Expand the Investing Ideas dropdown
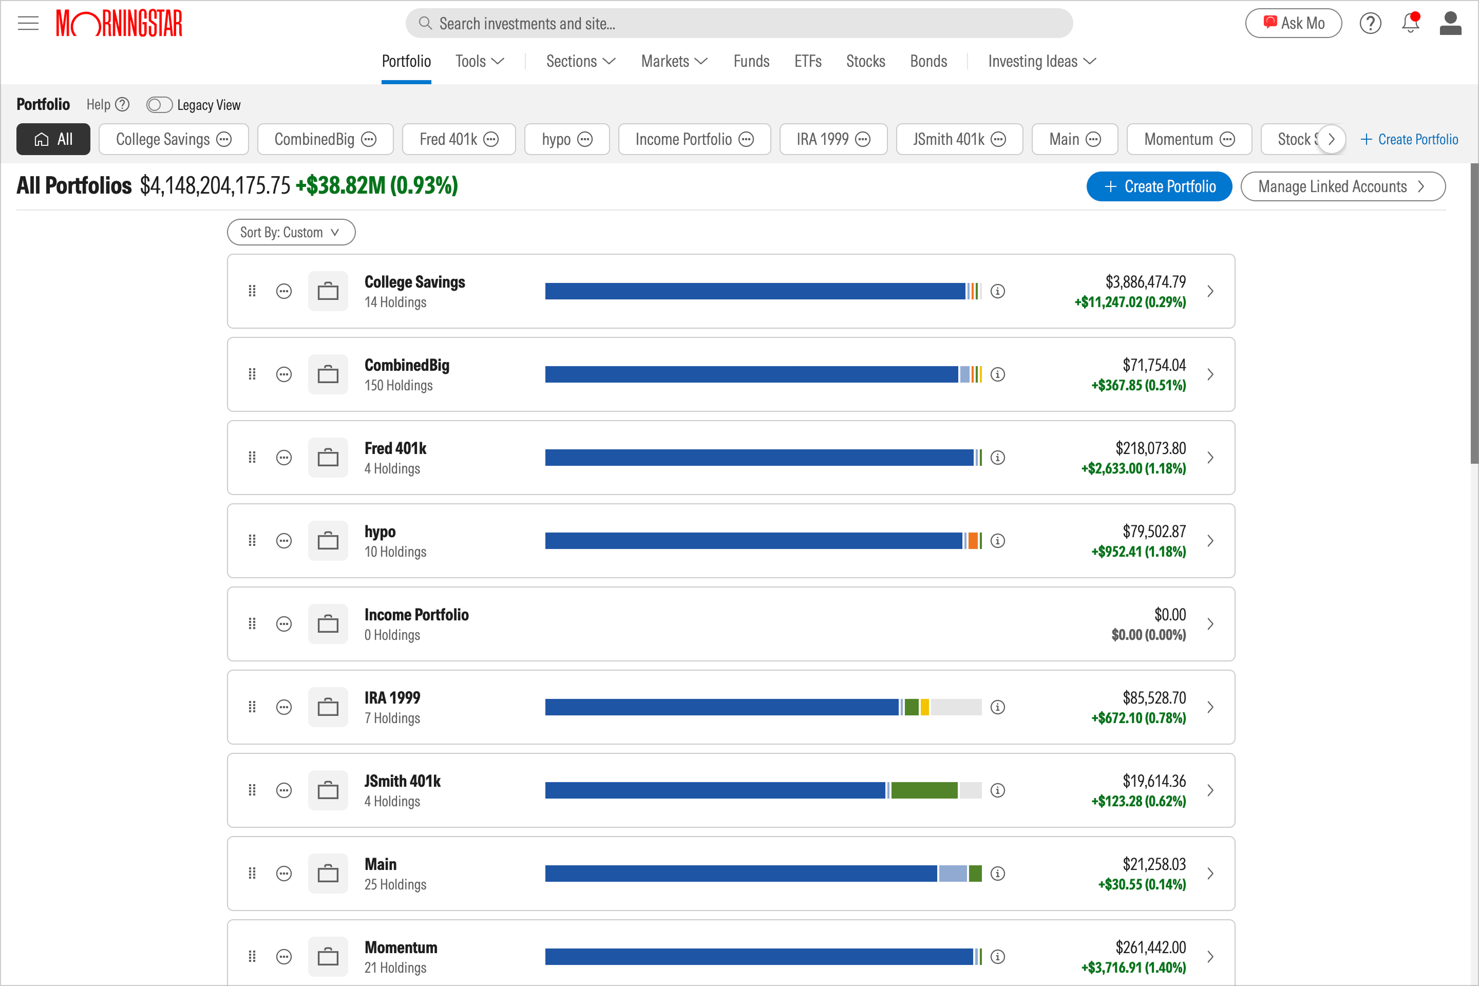The width and height of the screenshot is (1479, 986). tap(1042, 61)
